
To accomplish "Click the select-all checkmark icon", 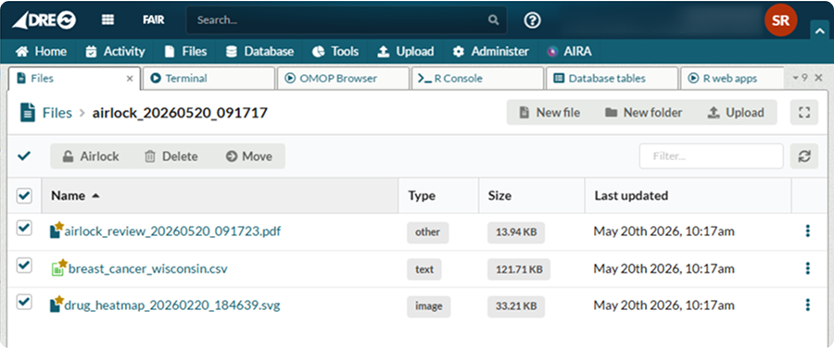I will point(24,156).
